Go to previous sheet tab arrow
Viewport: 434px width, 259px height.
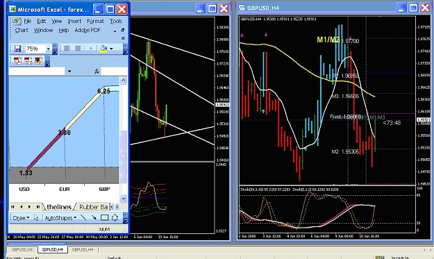(x=21, y=207)
